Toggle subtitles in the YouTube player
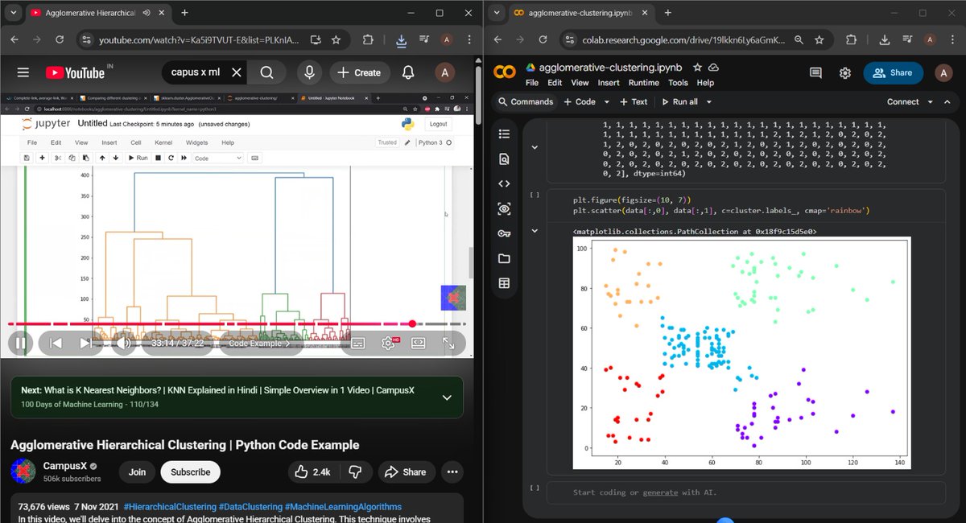The width and height of the screenshot is (966, 523). pos(358,343)
